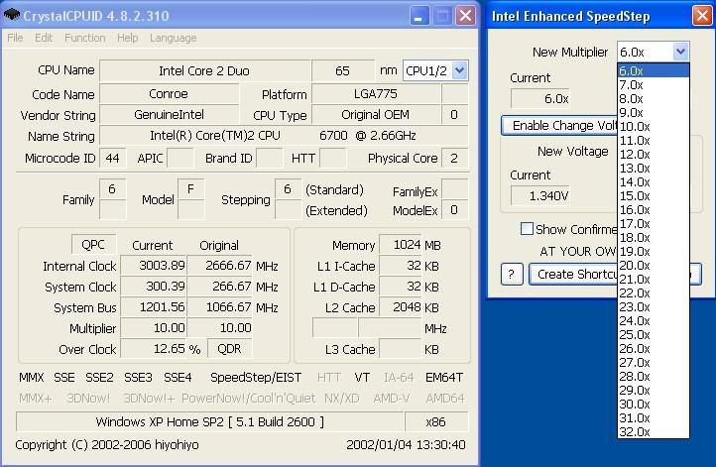Open the File menu
The image size is (716, 467).
pyautogui.click(x=15, y=38)
